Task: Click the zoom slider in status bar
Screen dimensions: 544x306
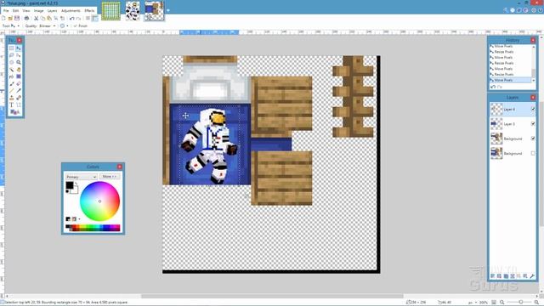Action: coord(520,303)
